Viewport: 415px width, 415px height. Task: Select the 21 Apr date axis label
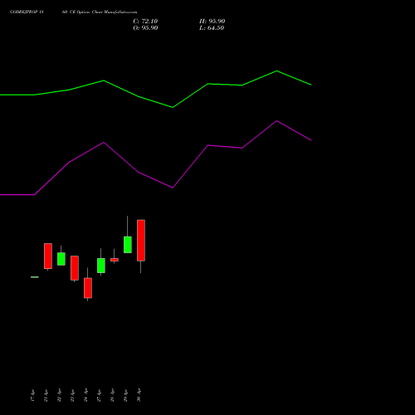click(46, 395)
